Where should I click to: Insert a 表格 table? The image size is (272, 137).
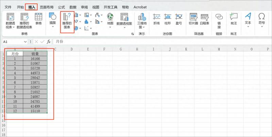click(x=38, y=19)
